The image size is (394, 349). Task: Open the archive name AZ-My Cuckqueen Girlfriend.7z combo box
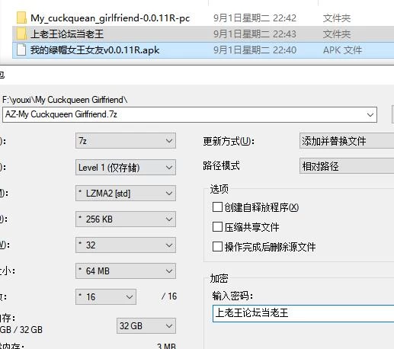(x=190, y=114)
